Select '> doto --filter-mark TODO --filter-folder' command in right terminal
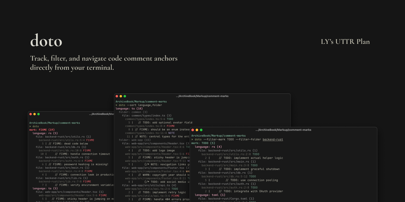The height and width of the screenshot is (202, 405). [x=226, y=139]
